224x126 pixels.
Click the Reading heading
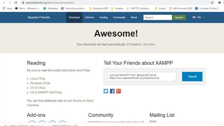pos(36,63)
